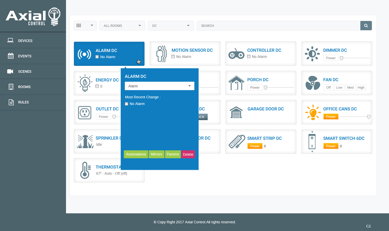Screen dimensions: 389x231
Task: Click the Outlet DC socket icon
Action: [85, 113]
